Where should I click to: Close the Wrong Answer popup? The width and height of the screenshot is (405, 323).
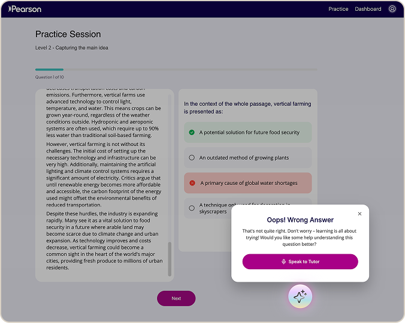click(359, 214)
